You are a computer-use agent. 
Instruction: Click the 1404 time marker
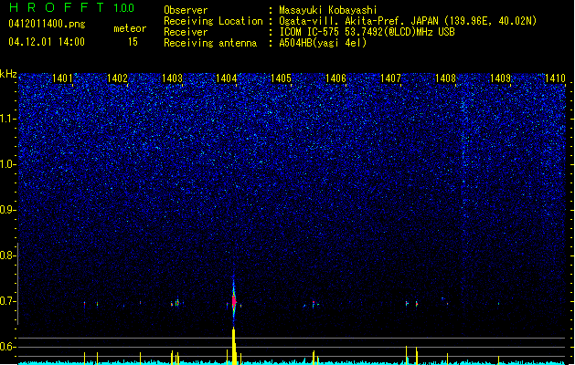[x=227, y=78]
